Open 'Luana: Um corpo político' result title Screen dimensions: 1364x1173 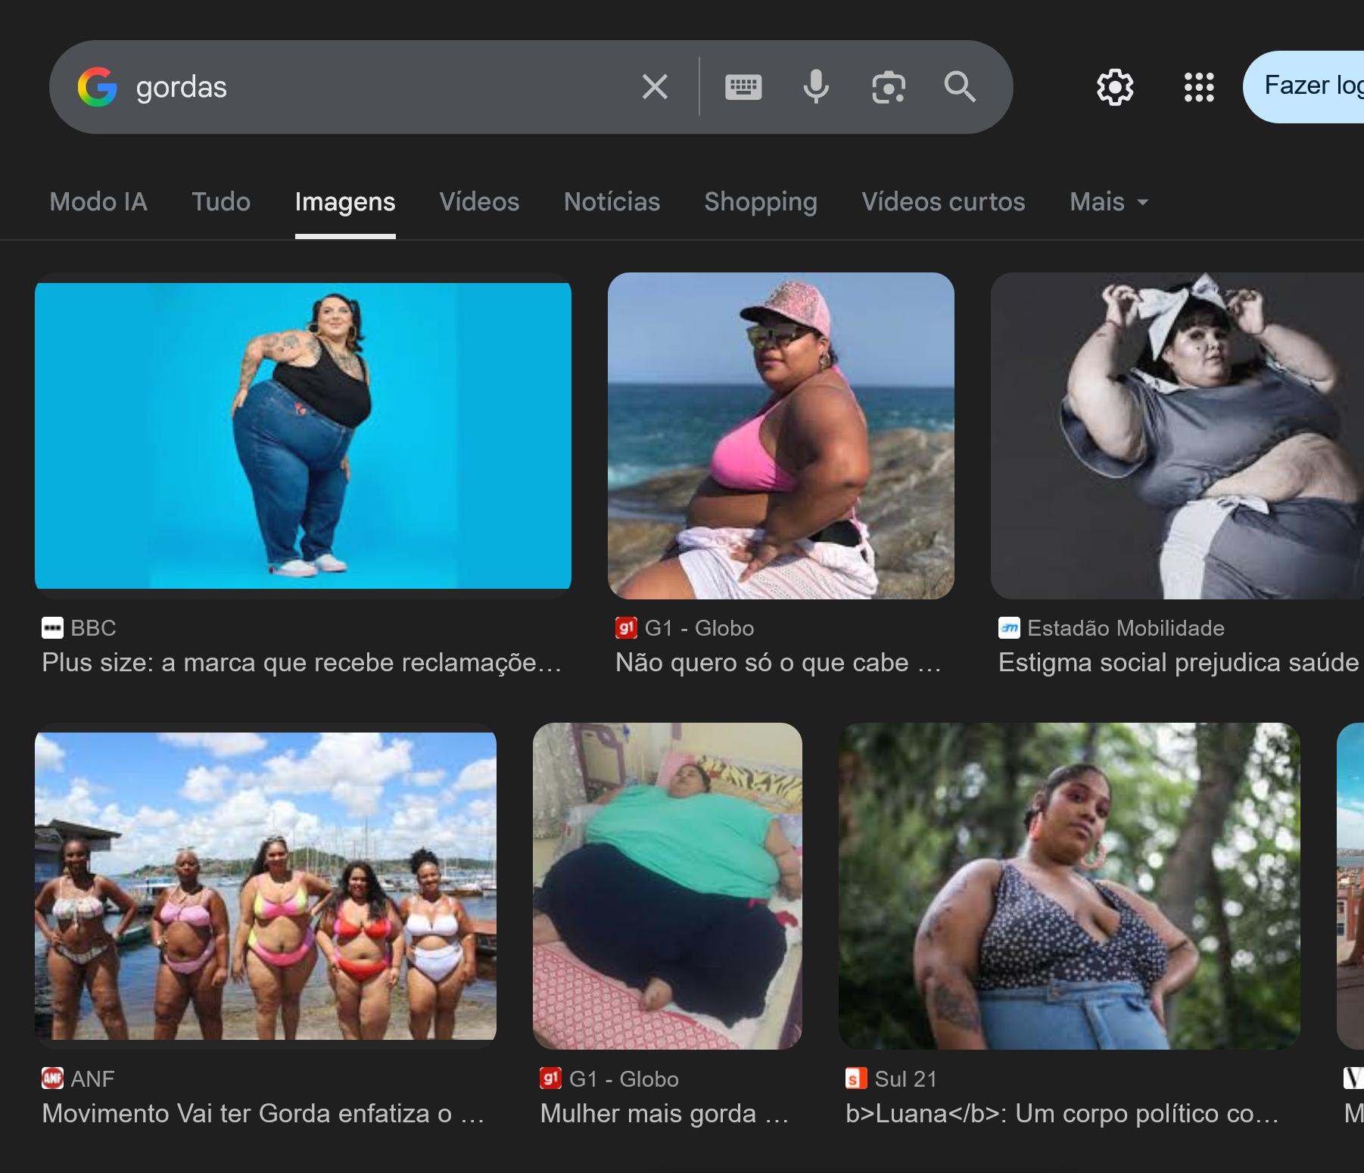point(1063,1114)
